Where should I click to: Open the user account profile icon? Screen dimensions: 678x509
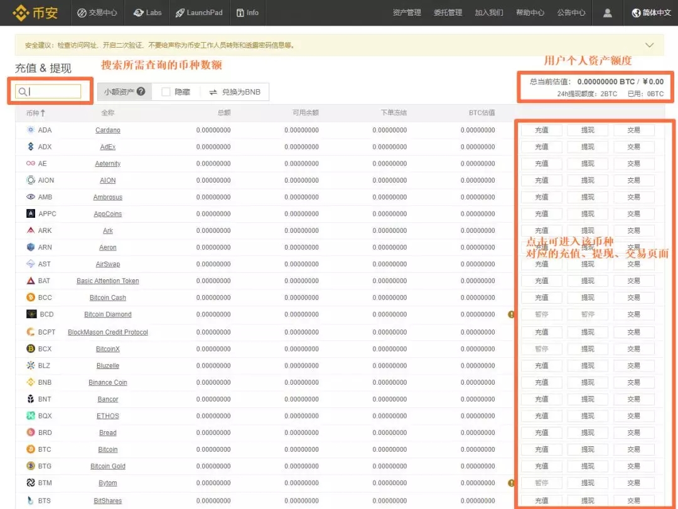tap(608, 13)
